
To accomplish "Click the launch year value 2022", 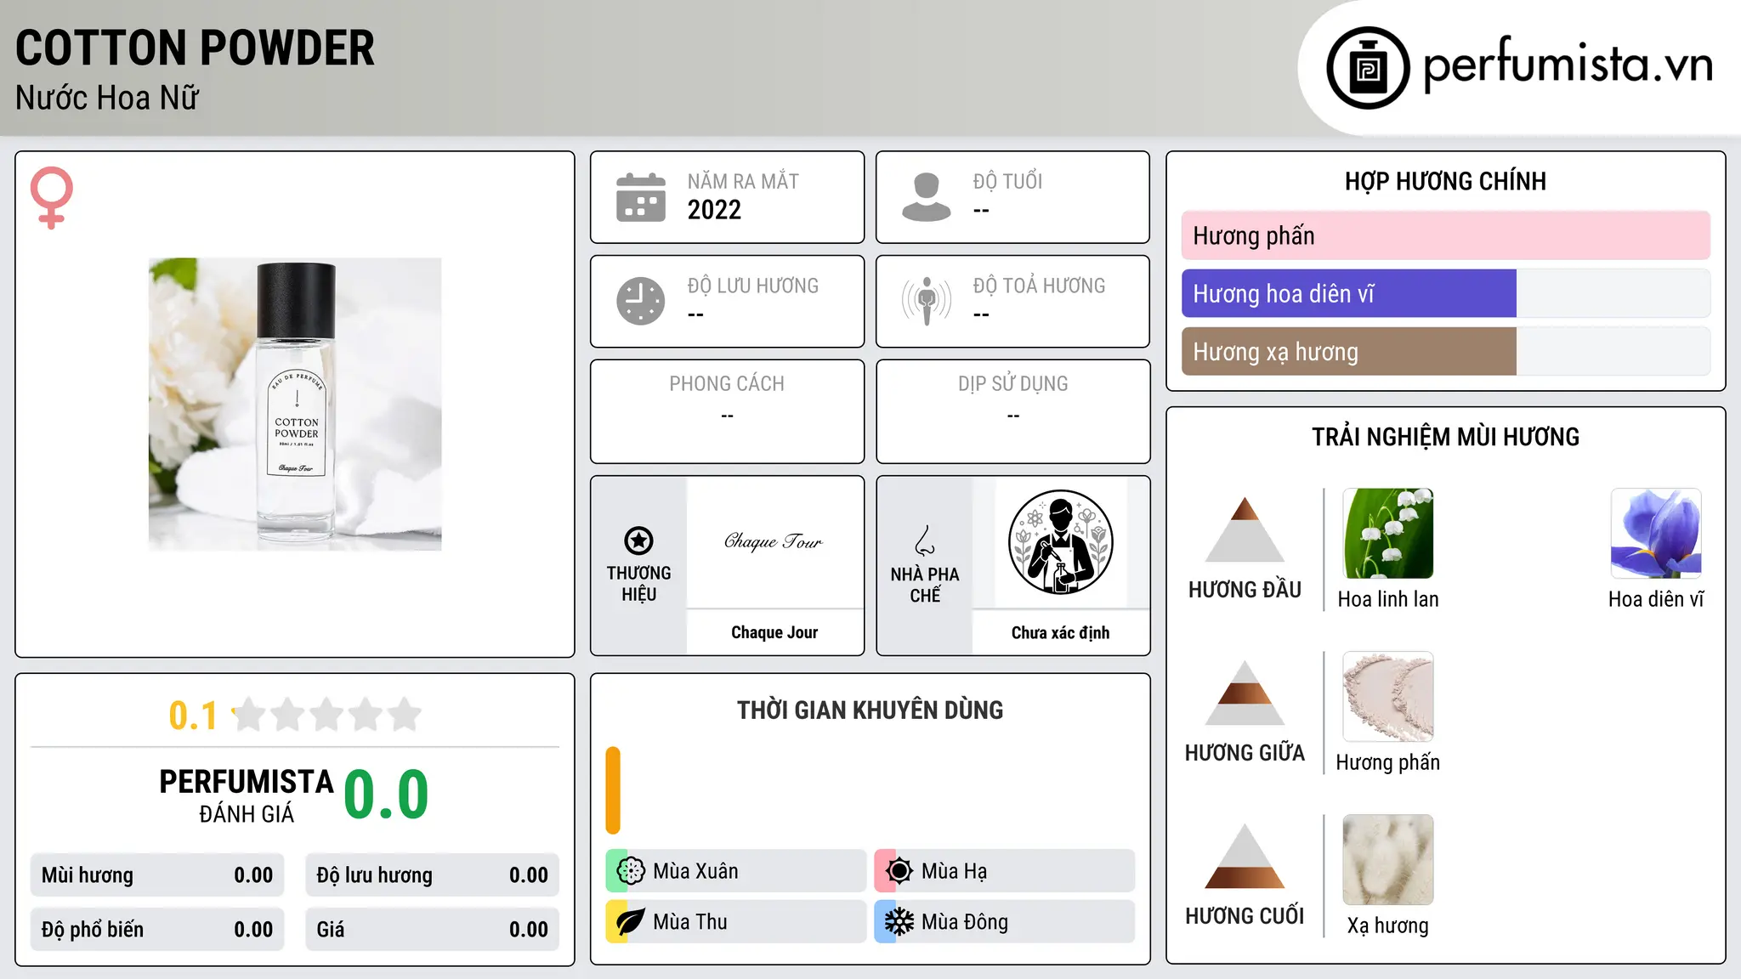I will pos(714,210).
